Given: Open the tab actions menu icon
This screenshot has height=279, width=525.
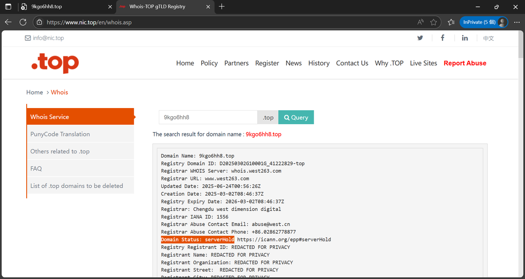Looking at the screenshot, I should coord(8,7).
